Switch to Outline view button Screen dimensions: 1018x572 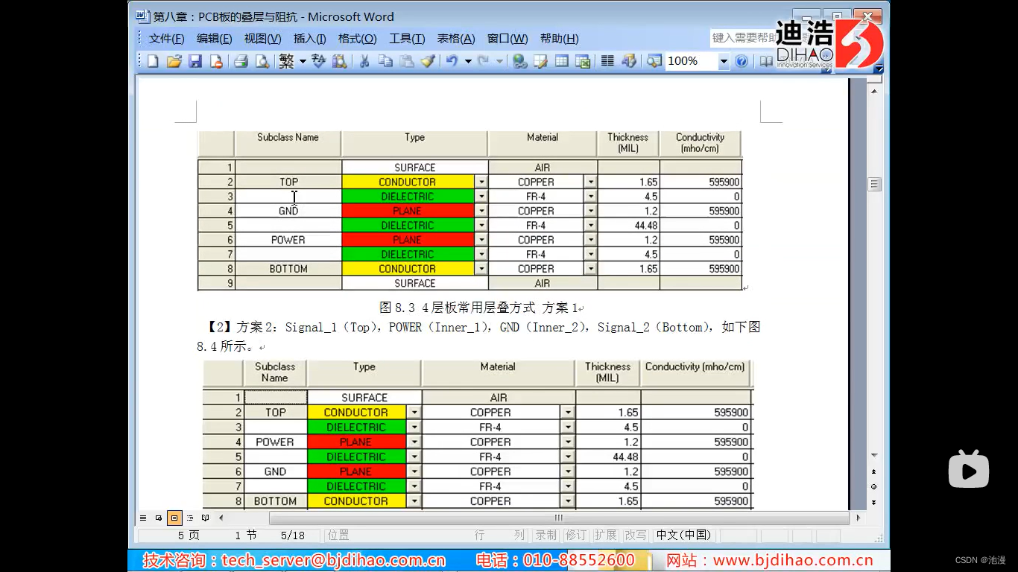point(190,518)
